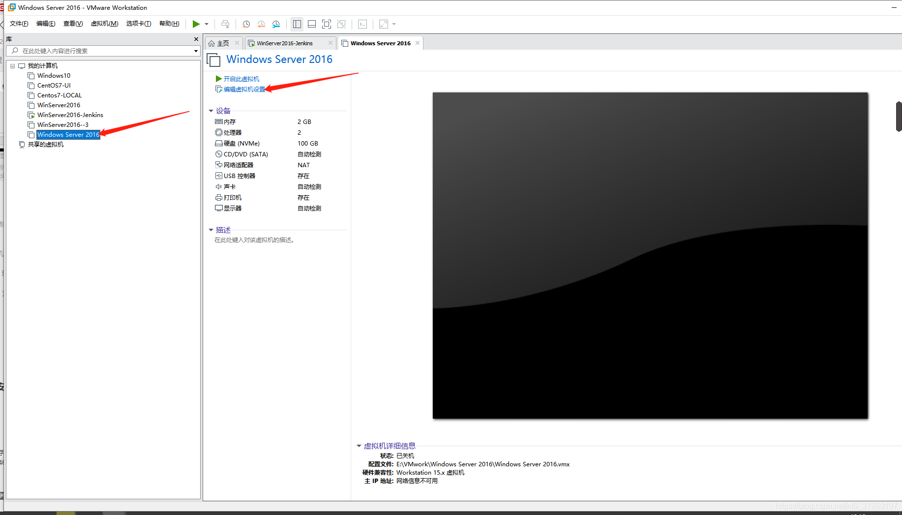The height and width of the screenshot is (515, 902).
Task: Click the 已关机 status value
Action: 405,456
